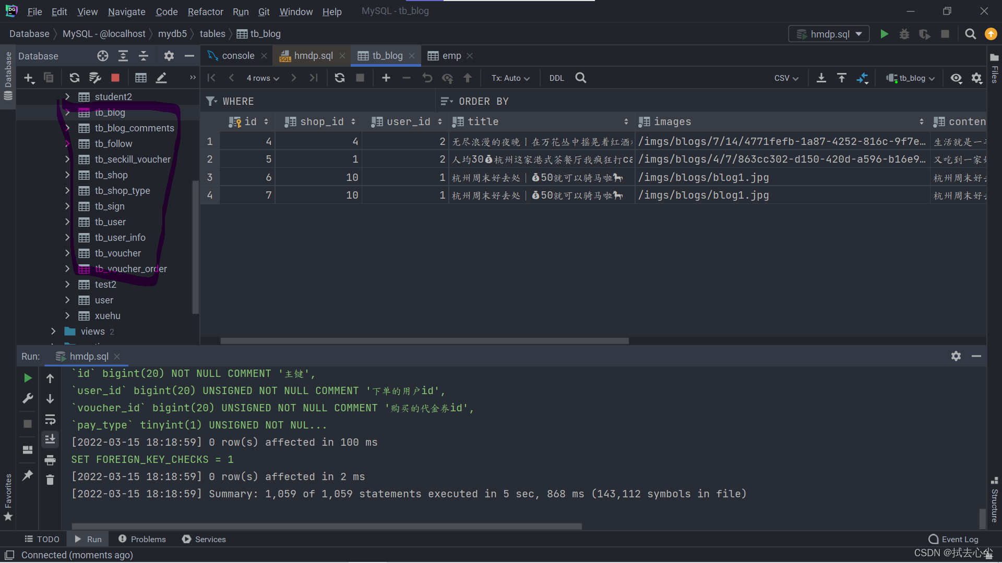Screen dimensions: 1002x563
Task: Click the print icon in Run panel
Action: coord(50,460)
